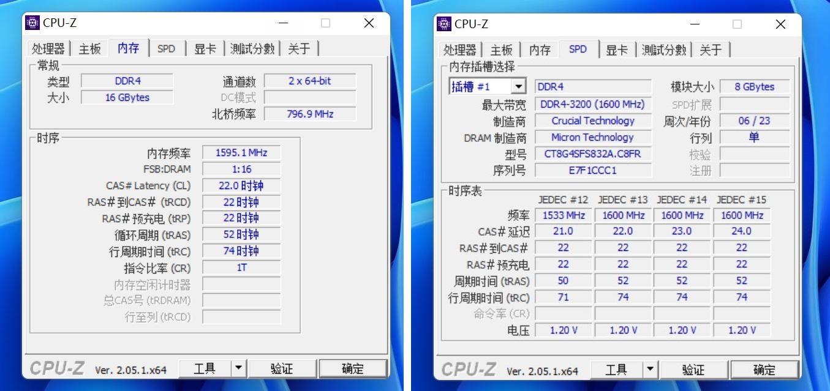The image size is (830, 391).
Task: Open 处理器 tab in right CPU-Z window
Action: 460,50
